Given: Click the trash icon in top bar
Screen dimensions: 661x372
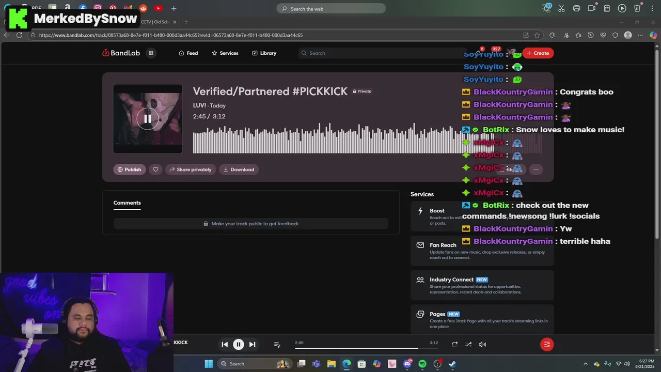Looking at the screenshot, I should [637, 8].
